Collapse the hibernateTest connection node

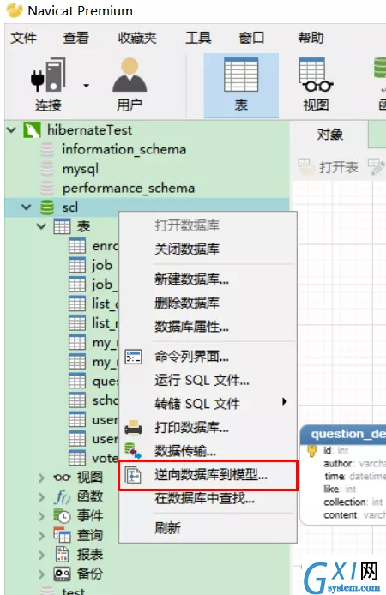point(12,130)
